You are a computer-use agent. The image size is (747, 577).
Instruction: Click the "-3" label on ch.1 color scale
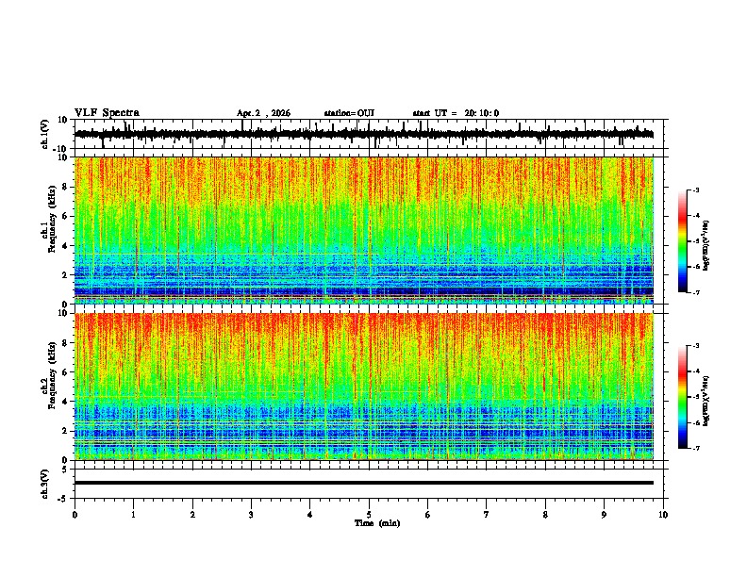696,190
